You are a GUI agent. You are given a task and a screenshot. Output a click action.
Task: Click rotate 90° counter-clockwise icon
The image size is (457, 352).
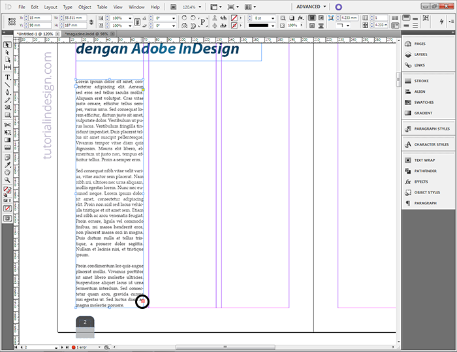point(193,18)
